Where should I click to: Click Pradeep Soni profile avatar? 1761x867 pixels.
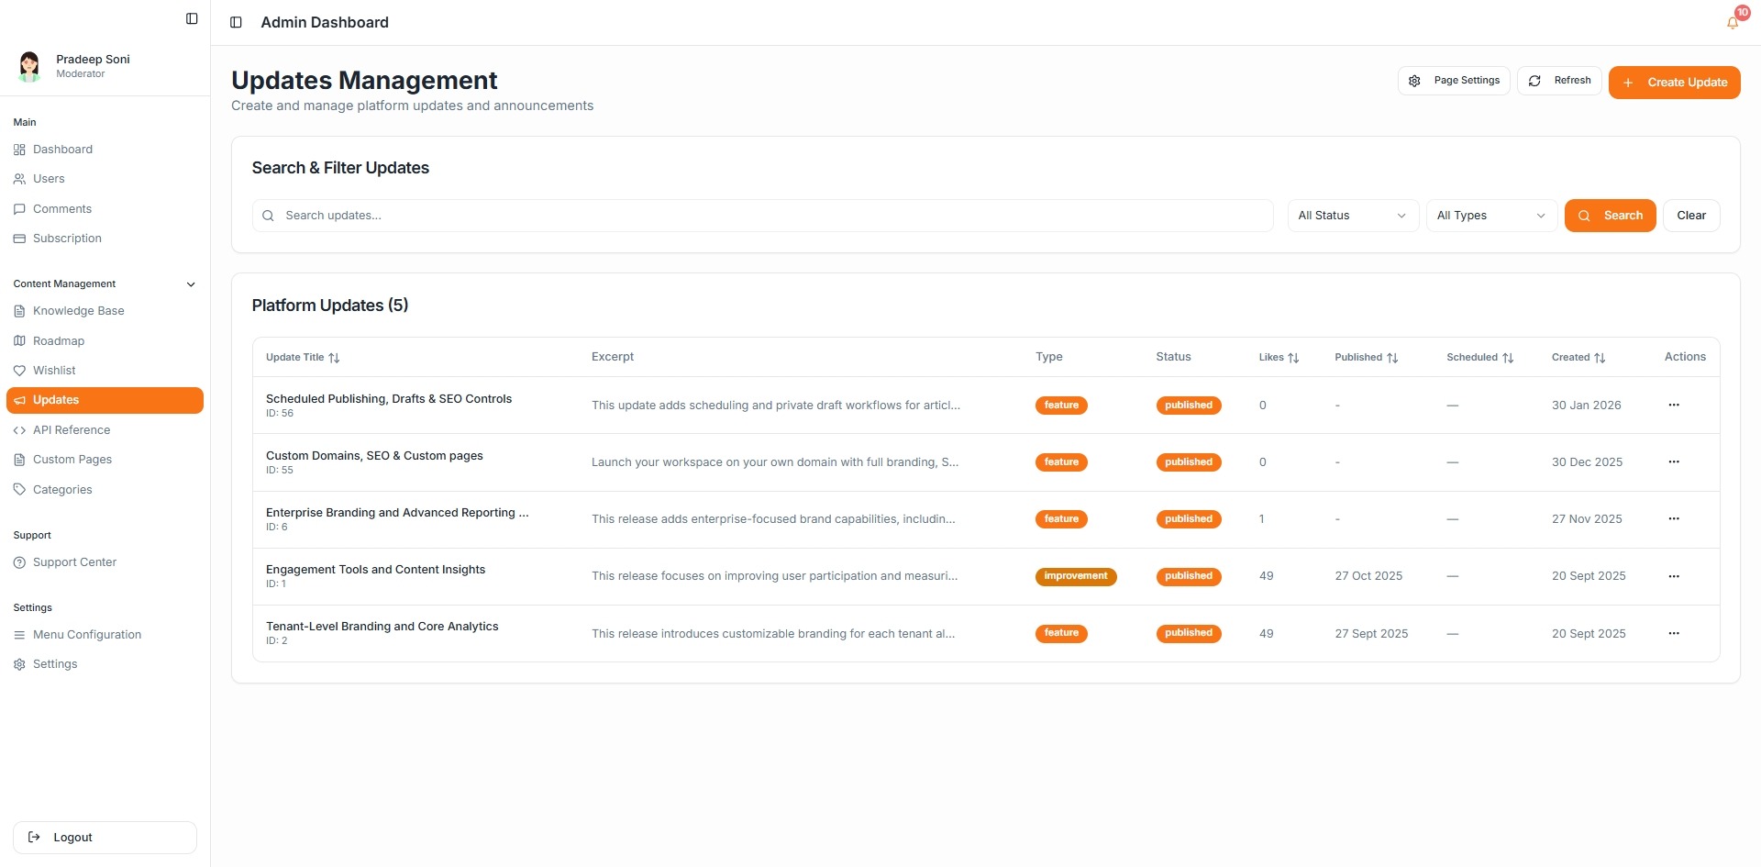pos(29,66)
